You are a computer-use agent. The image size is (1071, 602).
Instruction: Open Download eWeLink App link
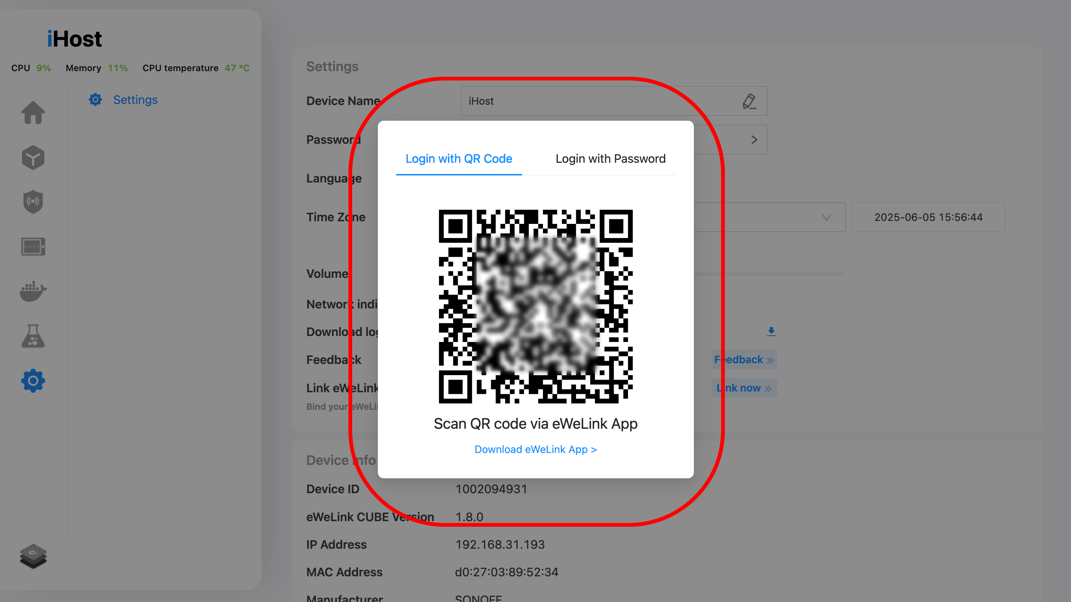(x=535, y=449)
